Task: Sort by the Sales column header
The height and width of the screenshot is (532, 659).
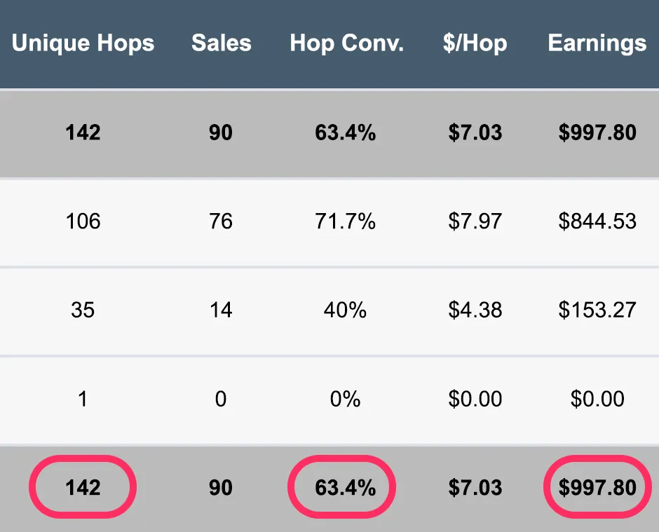Action: pyautogui.click(x=221, y=43)
